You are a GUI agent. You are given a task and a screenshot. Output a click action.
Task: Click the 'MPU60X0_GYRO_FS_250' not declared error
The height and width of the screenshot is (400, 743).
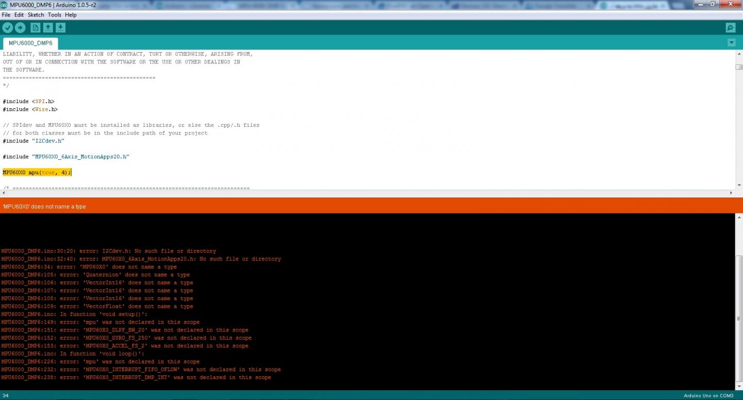coord(126,338)
